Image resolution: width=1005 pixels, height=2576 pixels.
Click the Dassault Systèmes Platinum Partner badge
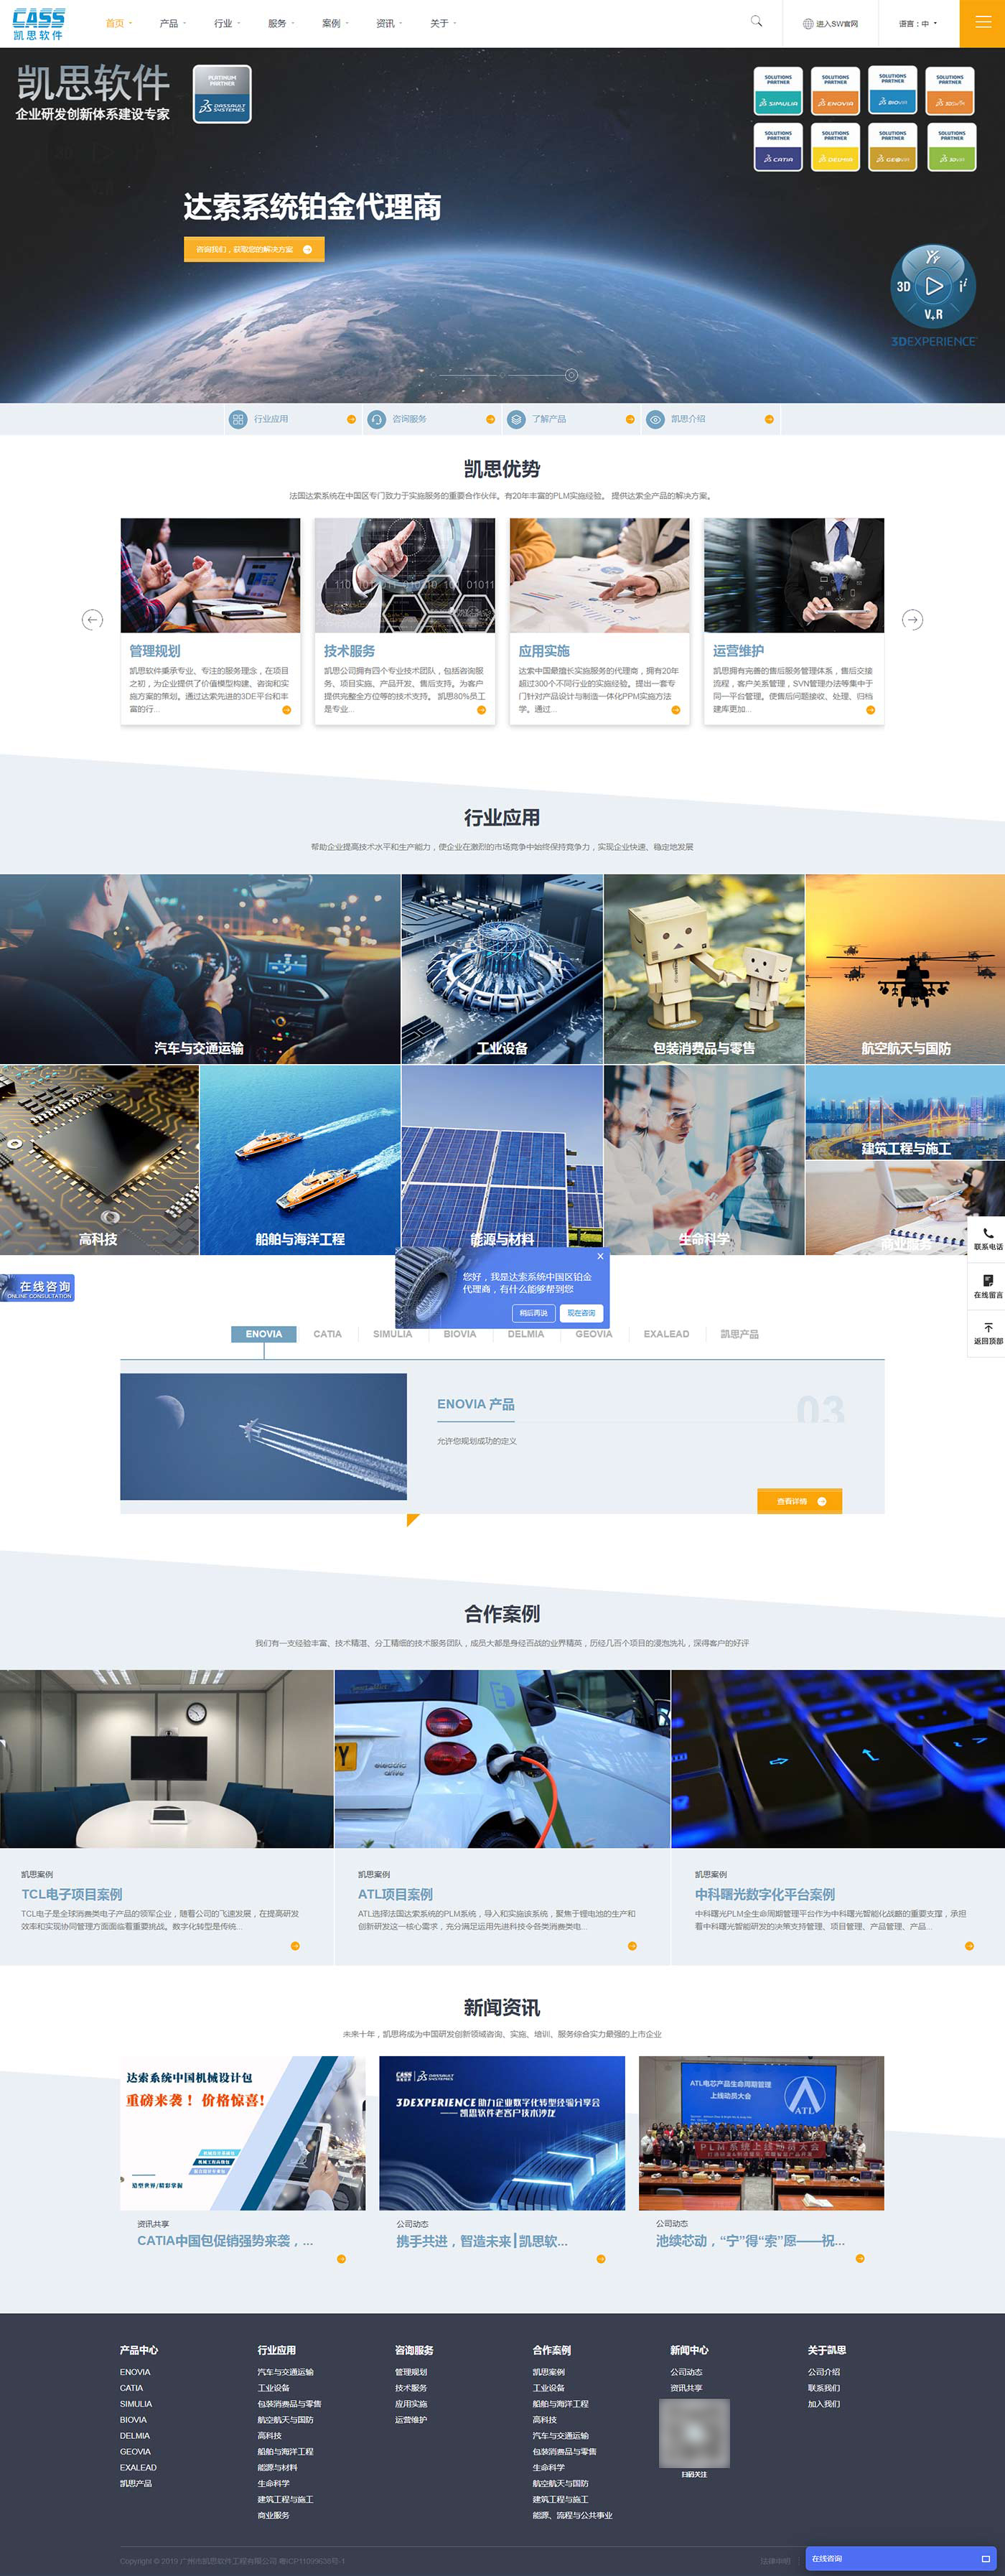pyautogui.click(x=222, y=94)
